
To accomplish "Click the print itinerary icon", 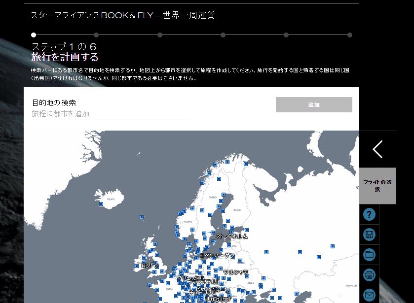I will [369, 275].
